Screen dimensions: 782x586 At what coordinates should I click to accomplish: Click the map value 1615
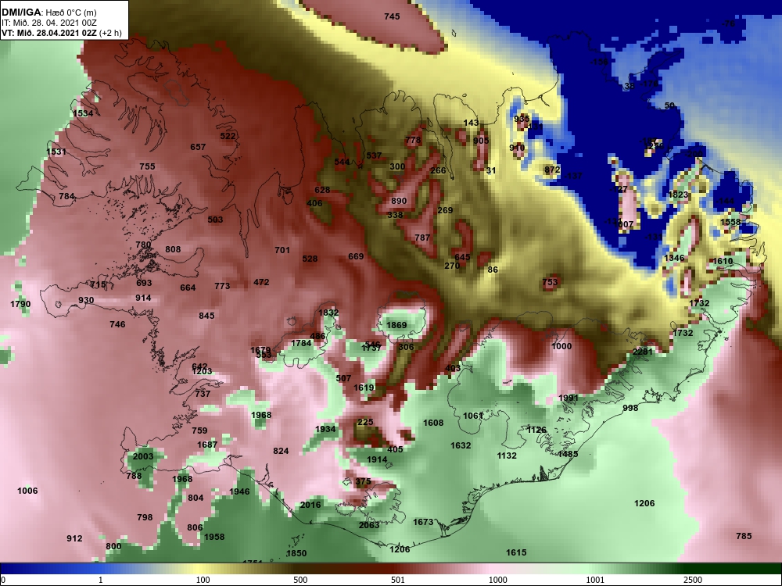click(516, 552)
